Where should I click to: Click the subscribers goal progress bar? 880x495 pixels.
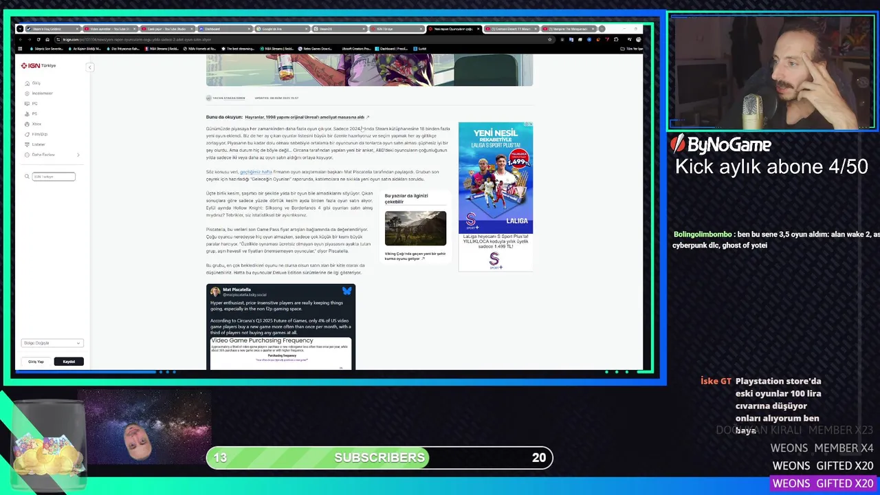379,458
